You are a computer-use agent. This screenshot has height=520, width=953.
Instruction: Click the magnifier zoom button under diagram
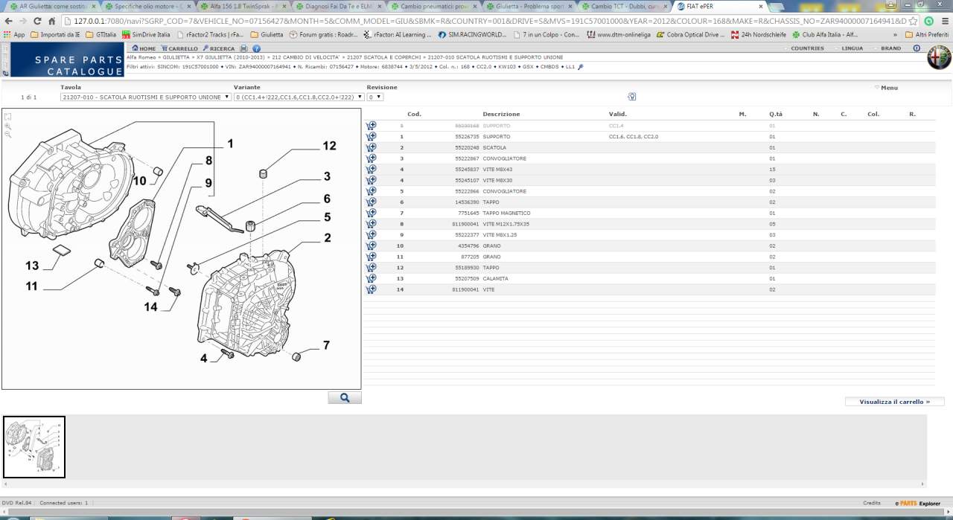click(x=345, y=398)
